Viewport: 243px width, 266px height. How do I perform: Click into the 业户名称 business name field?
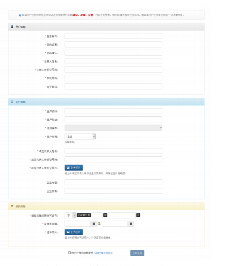coord(113,111)
